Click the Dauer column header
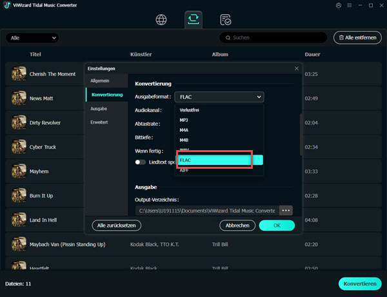The width and height of the screenshot is (387, 297). [312, 54]
